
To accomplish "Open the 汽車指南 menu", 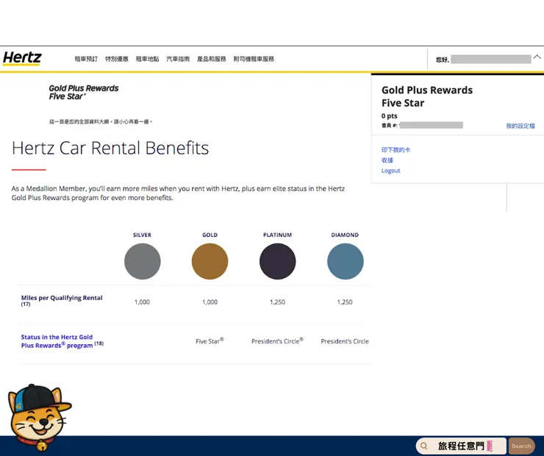I will coord(178,59).
